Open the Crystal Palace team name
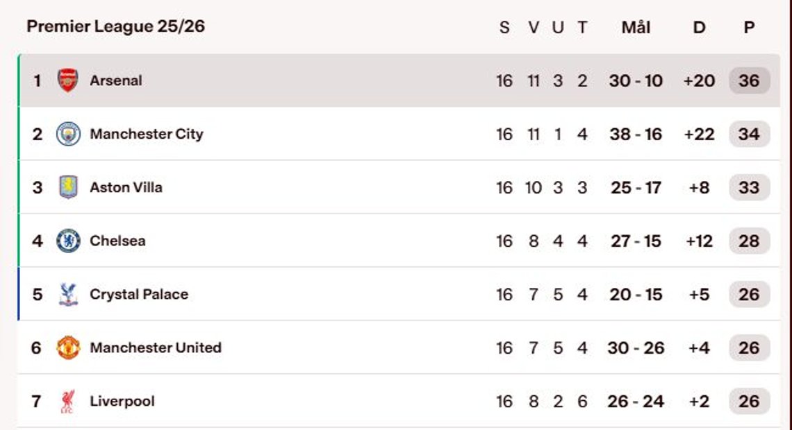The width and height of the screenshot is (792, 430). [139, 294]
